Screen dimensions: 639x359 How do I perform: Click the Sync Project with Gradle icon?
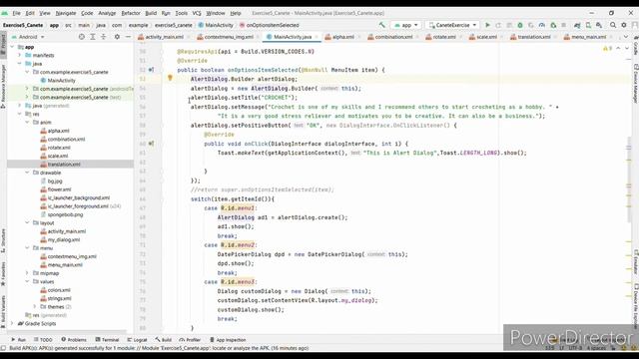point(577,25)
